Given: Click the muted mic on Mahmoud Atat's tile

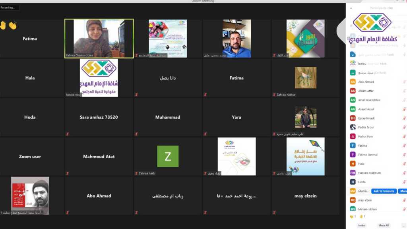Looking at the screenshot, I should point(67,173).
